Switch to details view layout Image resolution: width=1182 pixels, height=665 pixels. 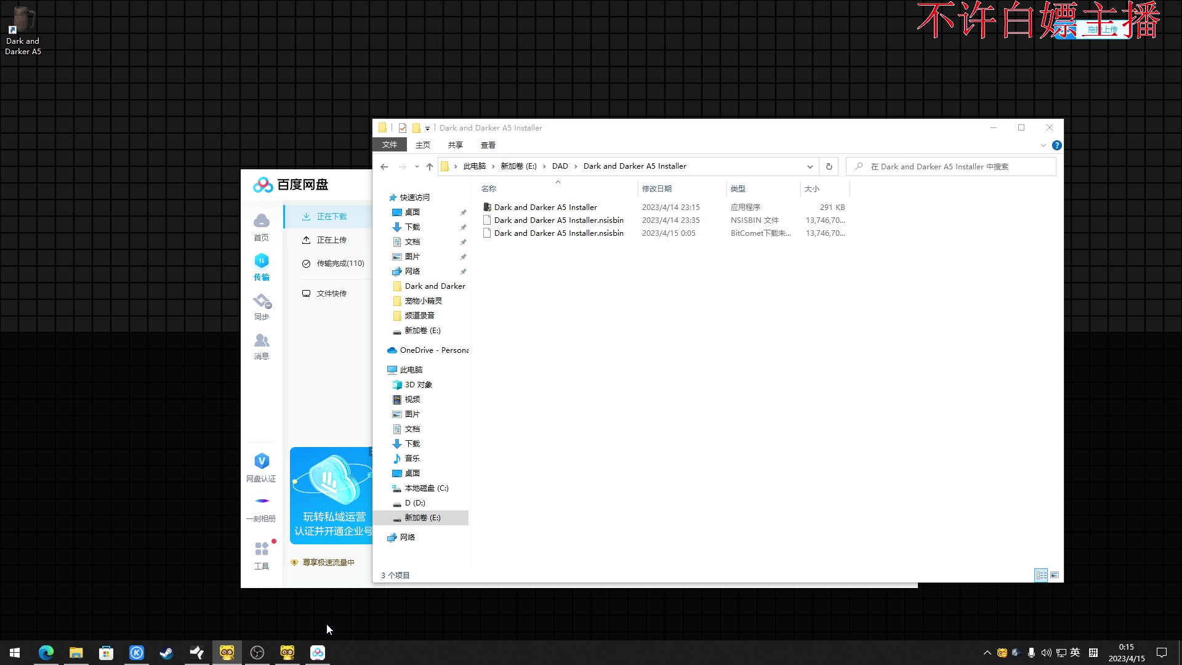pyautogui.click(x=1041, y=575)
